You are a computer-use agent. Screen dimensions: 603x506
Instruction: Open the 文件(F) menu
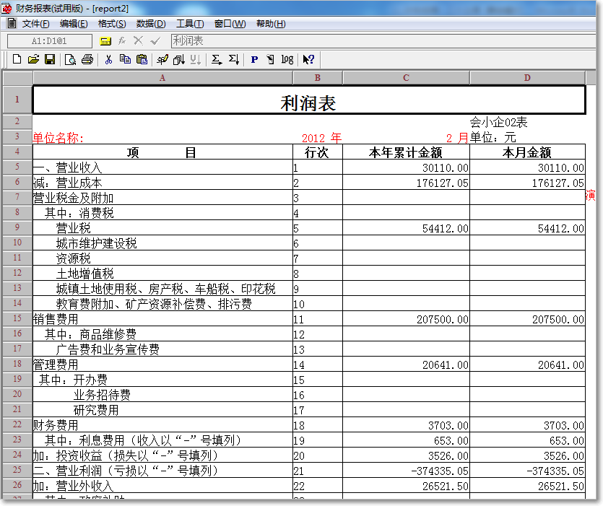pyautogui.click(x=35, y=23)
